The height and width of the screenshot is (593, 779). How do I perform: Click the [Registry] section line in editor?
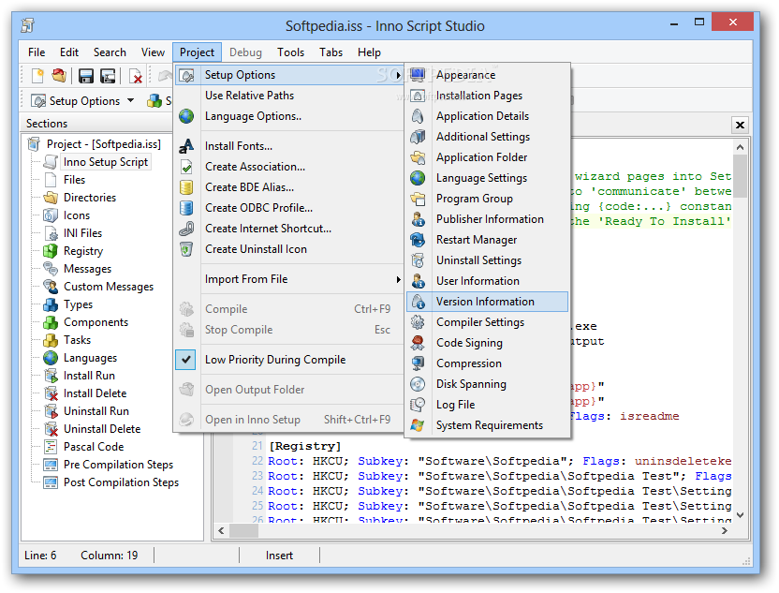[304, 446]
